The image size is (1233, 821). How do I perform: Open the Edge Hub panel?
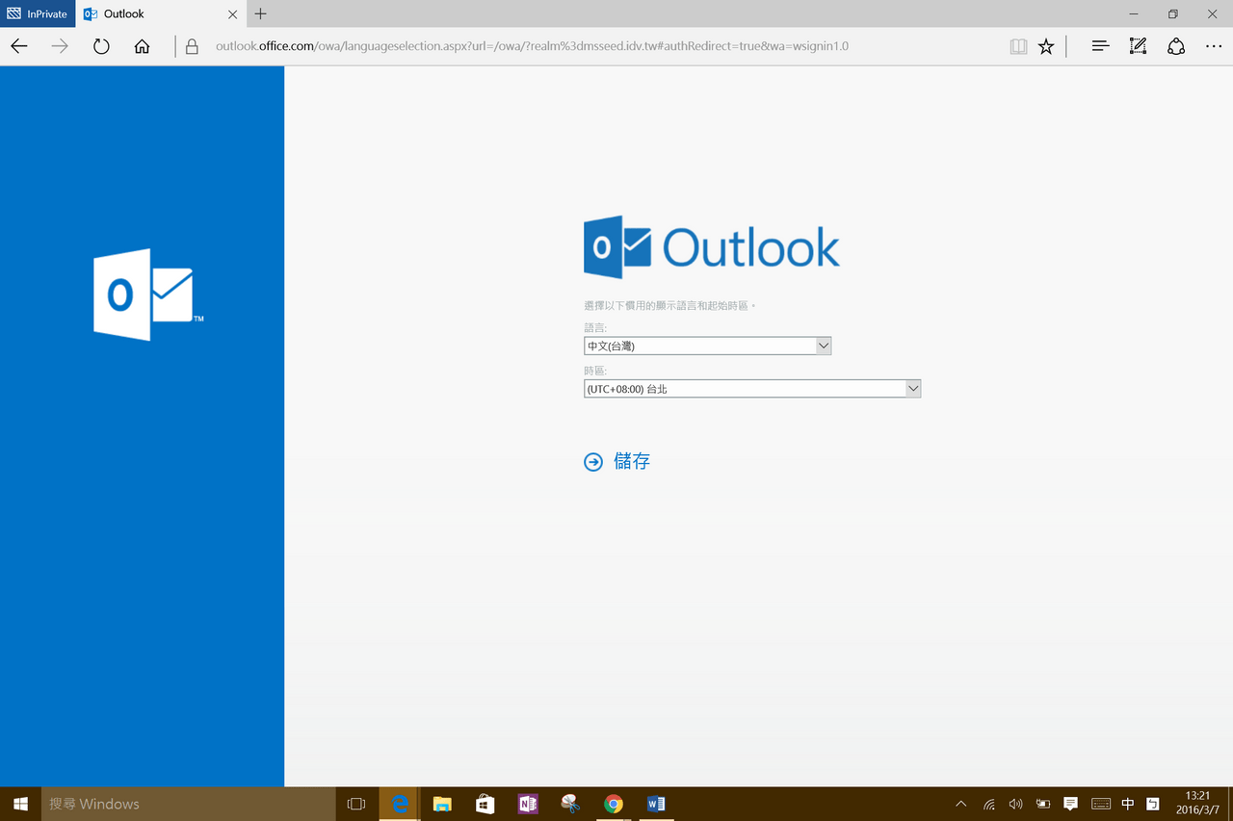(1100, 46)
